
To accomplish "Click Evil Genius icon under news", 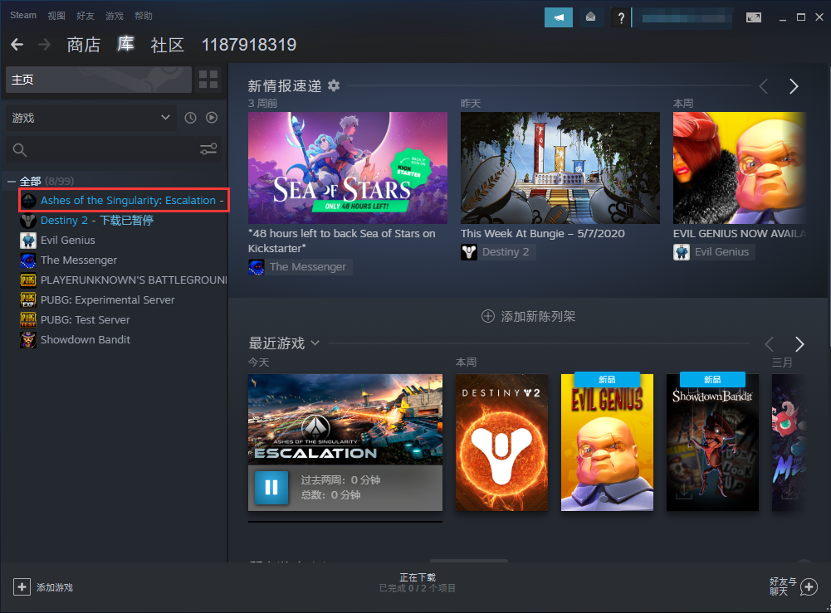I will click(682, 252).
